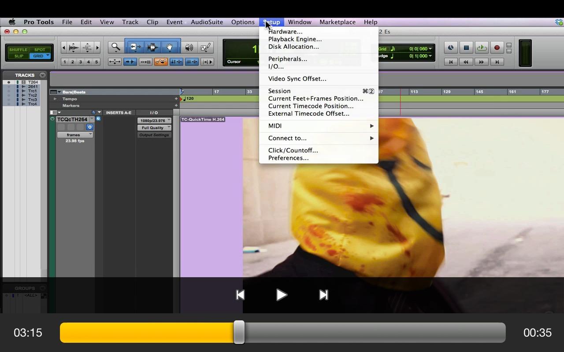The height and width of the screenshot is (352, 564).
Task: Click the track height zoom icon
Action: [x=87, y=48]
